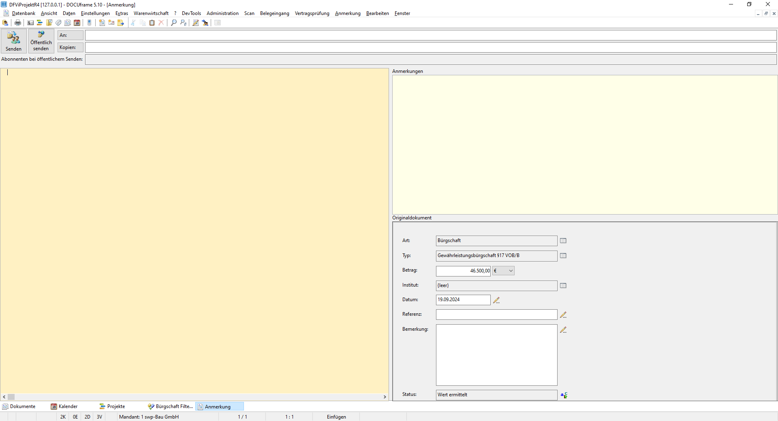Screen dimensions: 778x421
Task: Open the Einstellungen menu
Action: coord(95,13)
